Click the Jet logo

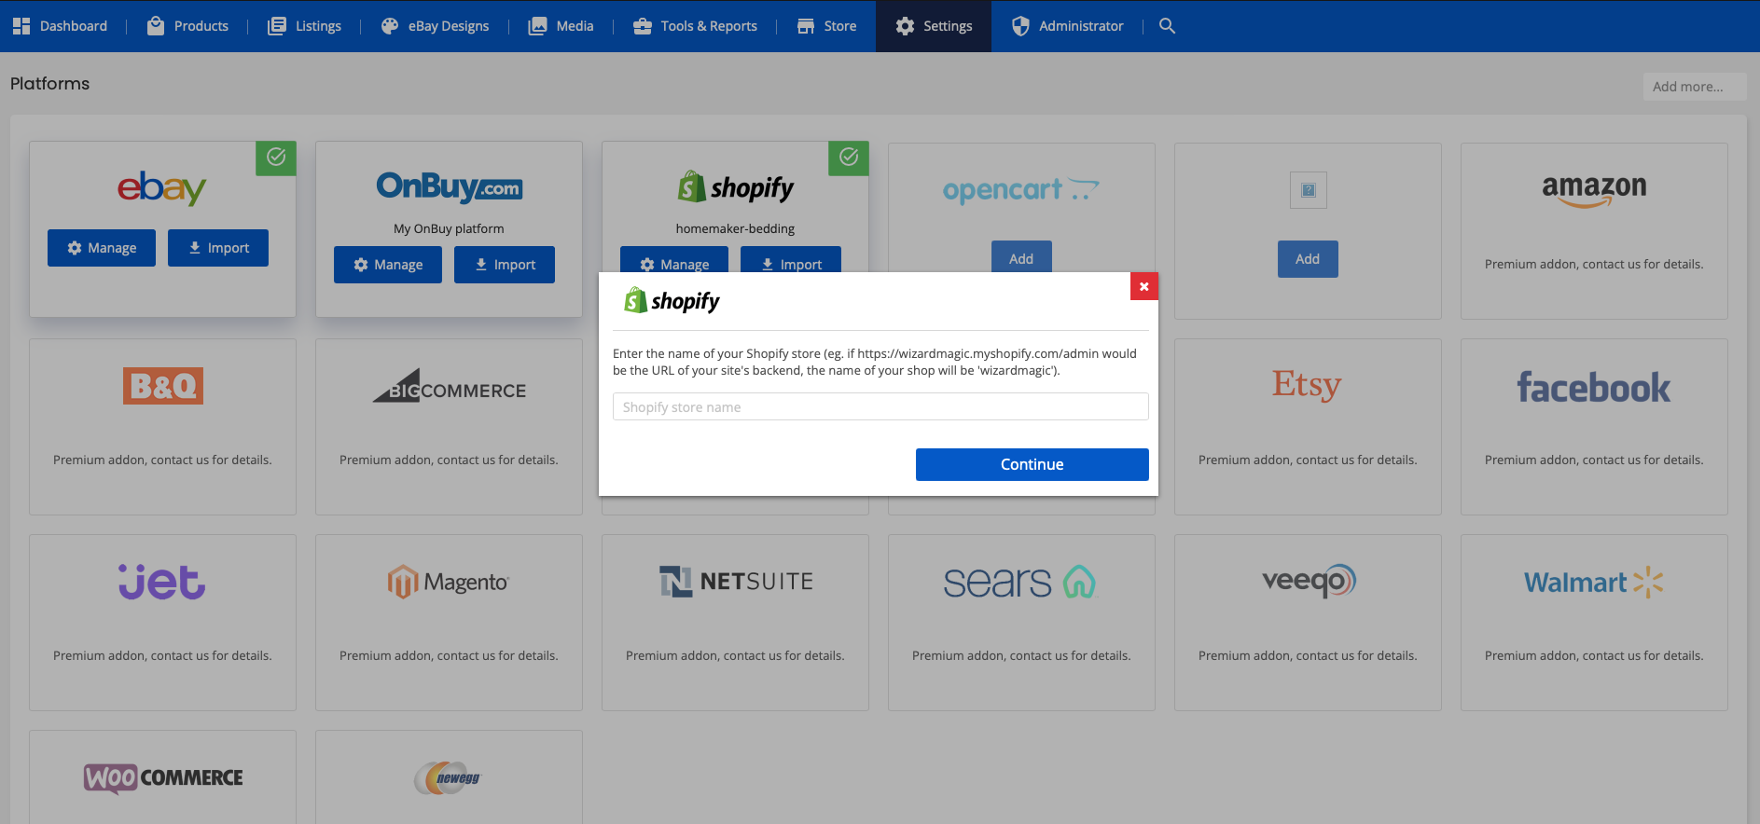coord(162,582)
